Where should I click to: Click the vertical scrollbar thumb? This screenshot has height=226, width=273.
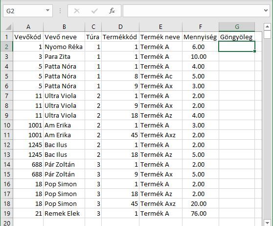click(x=267, y=34)
